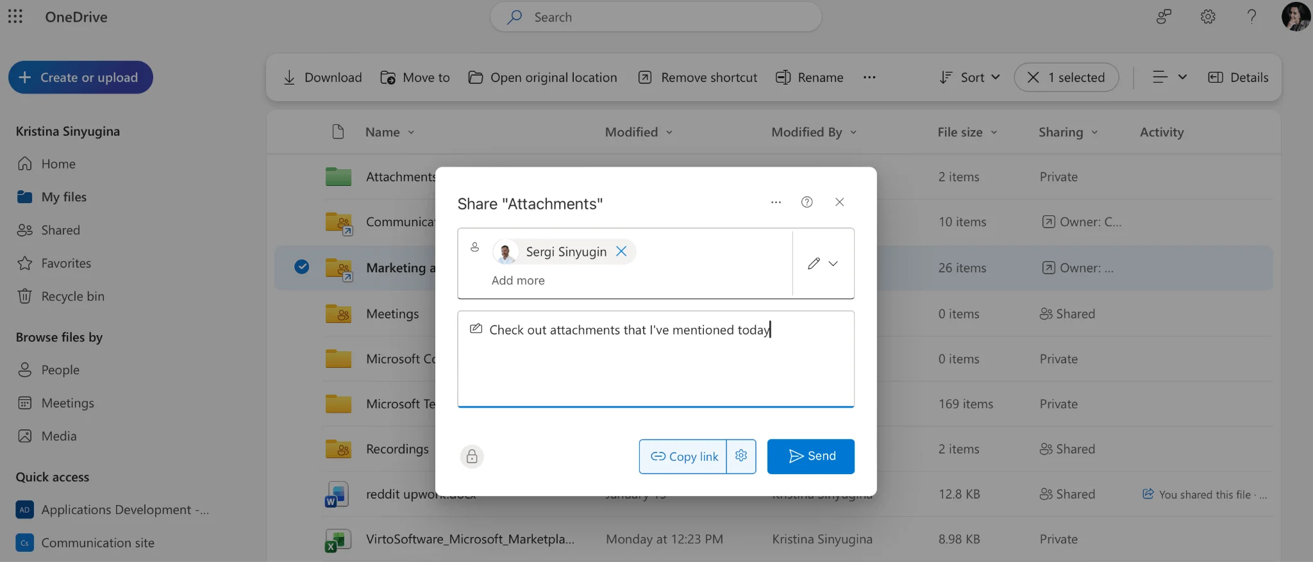
Task: Click the Meetings folder icon
Action: (x=339, y=314)
